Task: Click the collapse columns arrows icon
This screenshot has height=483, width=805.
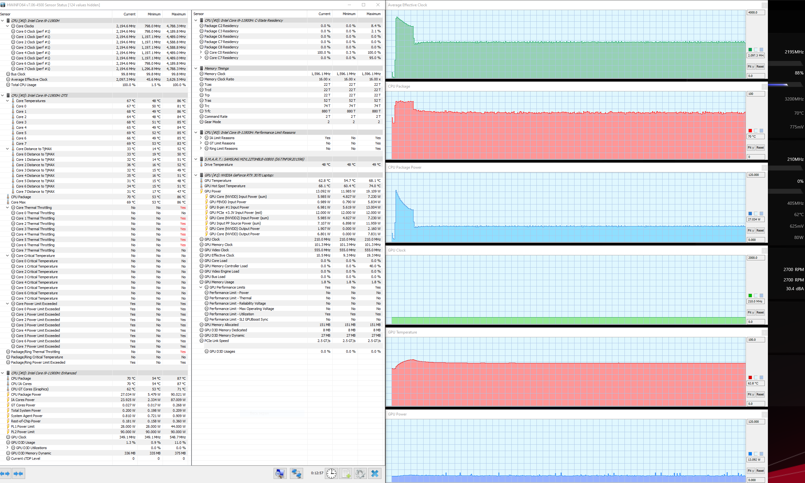Action: pyautogui.click(x=19, y=474)
